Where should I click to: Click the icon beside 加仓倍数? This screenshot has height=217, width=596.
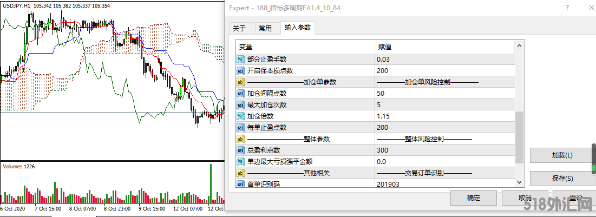pos(241,116)
